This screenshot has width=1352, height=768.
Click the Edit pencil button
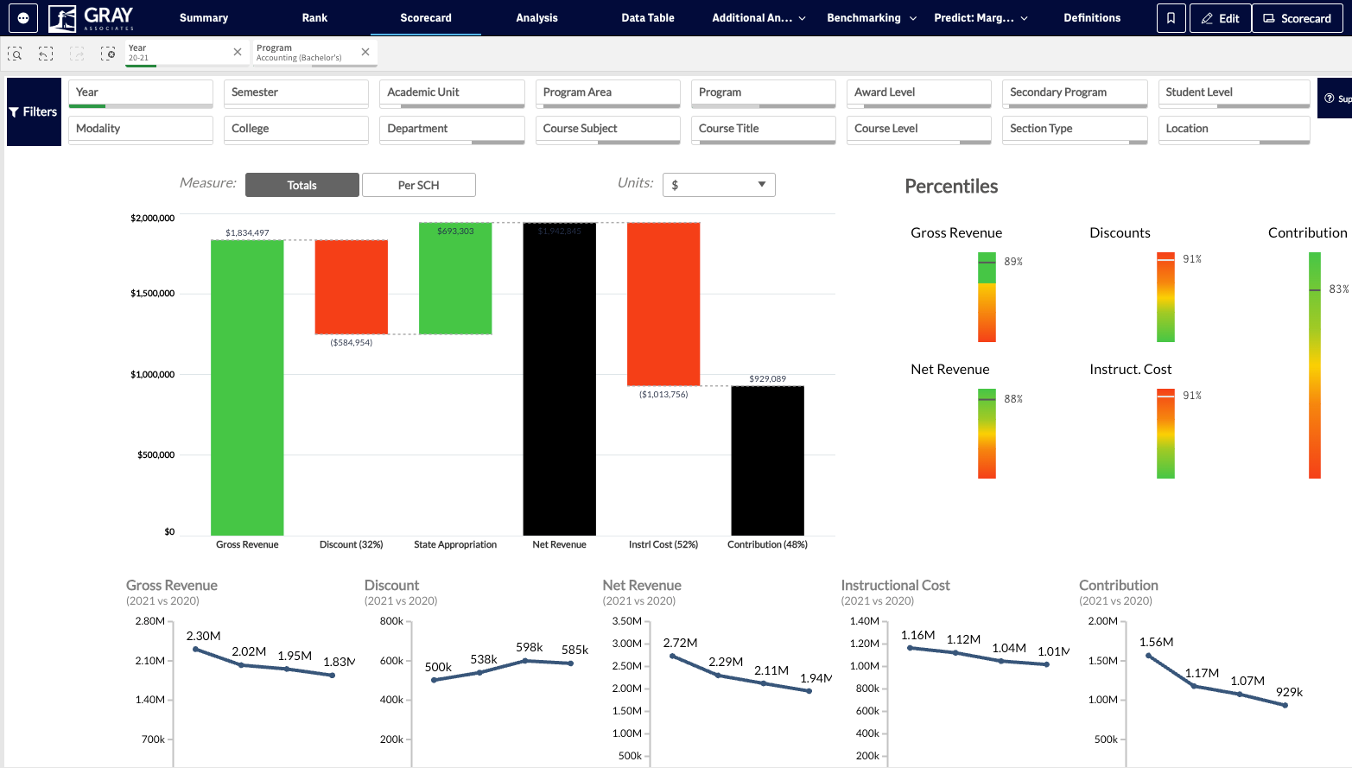[1220, 18]
